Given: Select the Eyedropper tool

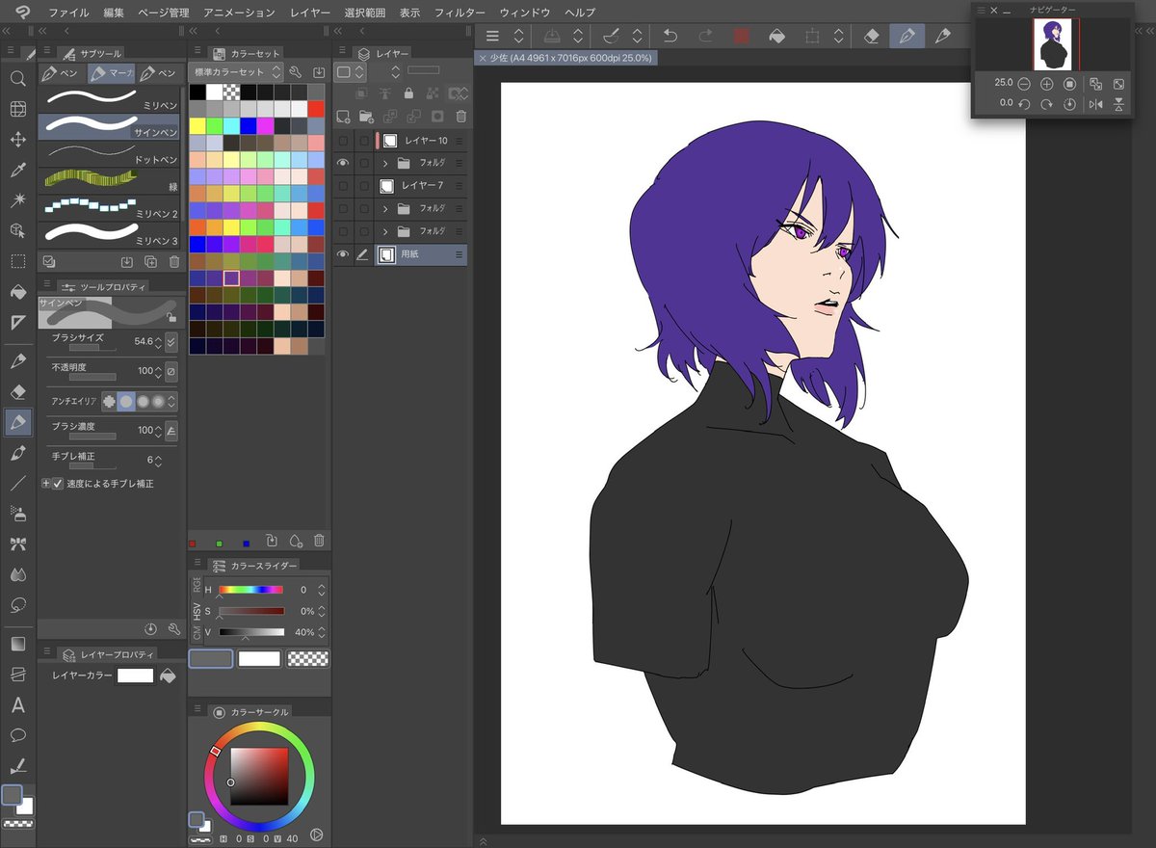Looking at the screenshot, I should pyautogui.click(x=17, y=171).
